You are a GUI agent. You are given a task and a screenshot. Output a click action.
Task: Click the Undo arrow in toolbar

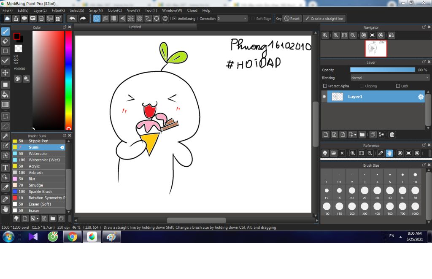(x=73, y=19)
